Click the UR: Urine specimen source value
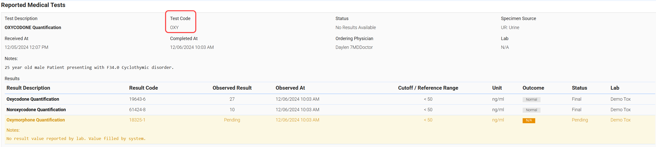 point(510,27)
